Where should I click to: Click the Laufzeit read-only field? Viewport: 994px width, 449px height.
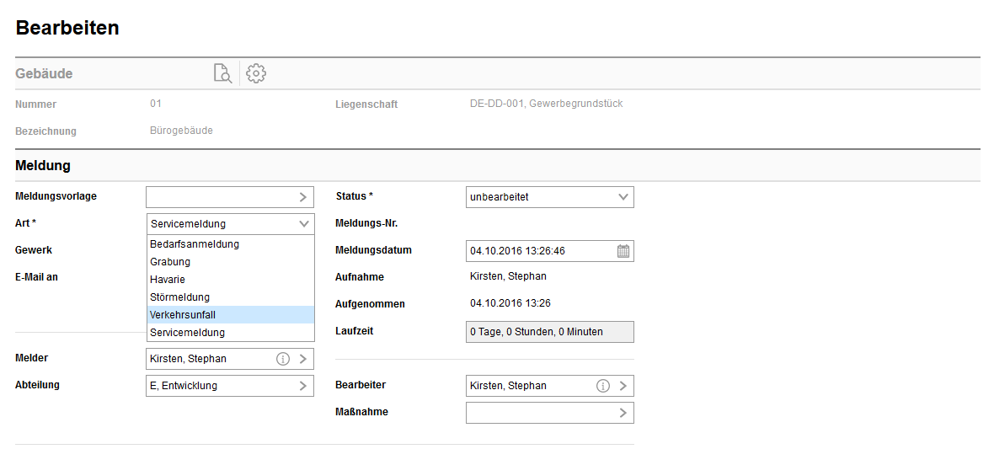point(549,332)
